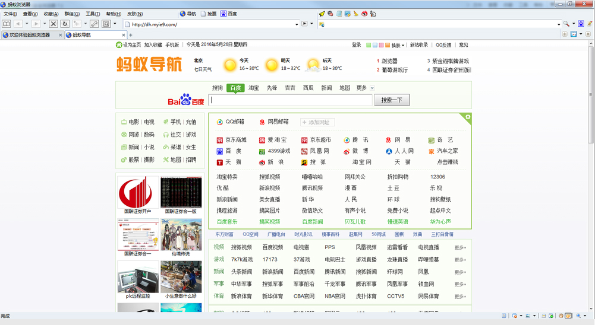Click the Refresh page toolbar icon
The height and width of the screenshot is (325, 595).
[65, 24]
